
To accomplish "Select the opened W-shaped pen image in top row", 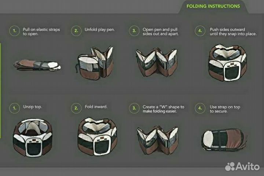I will coord(157,62).
